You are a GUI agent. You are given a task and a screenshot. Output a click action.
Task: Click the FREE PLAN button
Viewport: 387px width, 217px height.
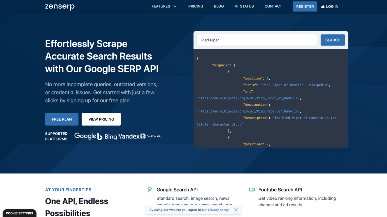click(61, 119)
